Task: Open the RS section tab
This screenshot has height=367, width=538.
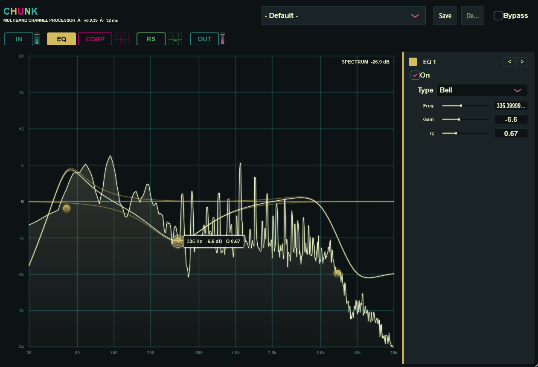Action: 151,39
